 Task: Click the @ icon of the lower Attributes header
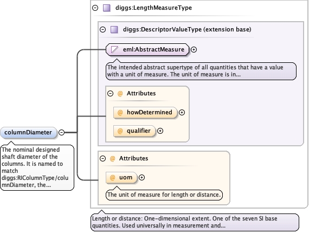point(112,159)
